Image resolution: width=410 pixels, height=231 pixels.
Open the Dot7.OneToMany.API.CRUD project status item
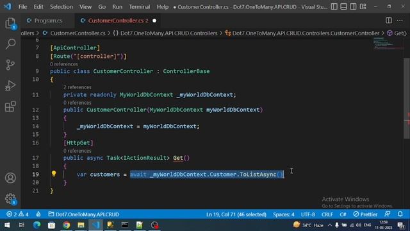[x=84, y=214]
